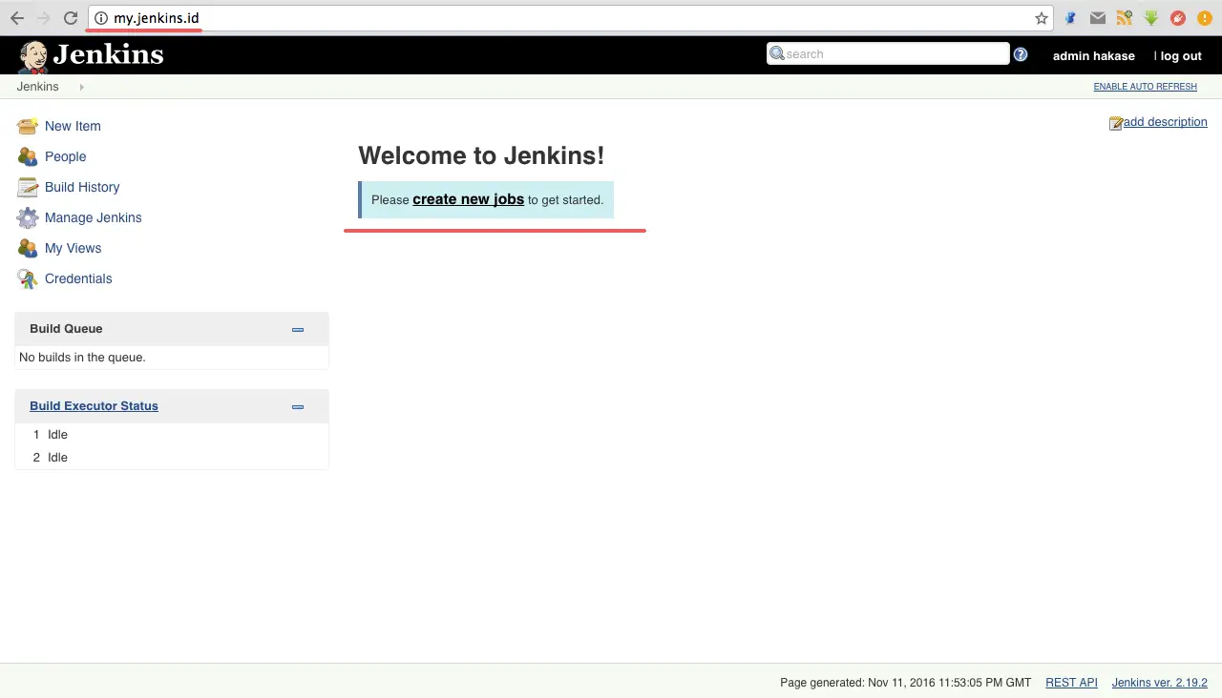Focus the Jenkins search box
1222x698 pixels.
pyautogui.click(x=888, y=54)
